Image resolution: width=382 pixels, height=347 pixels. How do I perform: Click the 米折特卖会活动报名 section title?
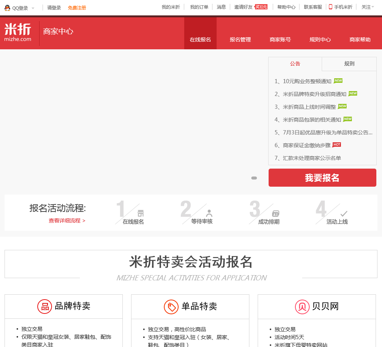click(x=191, y=262)
